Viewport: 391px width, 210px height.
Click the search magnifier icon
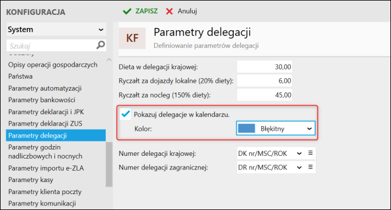(101, 45)
